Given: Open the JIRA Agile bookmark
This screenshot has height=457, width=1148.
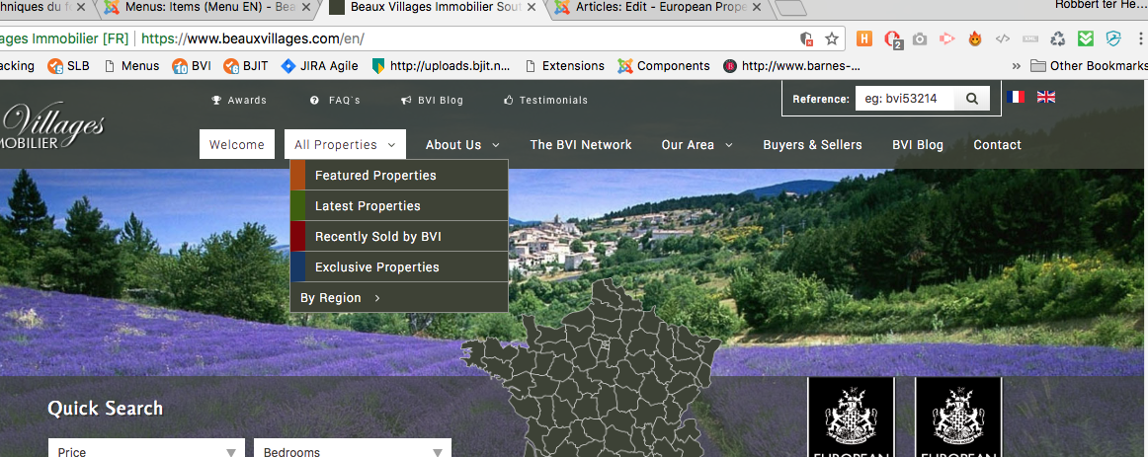Looking at the screenshot, I should [x=320, y=66].
